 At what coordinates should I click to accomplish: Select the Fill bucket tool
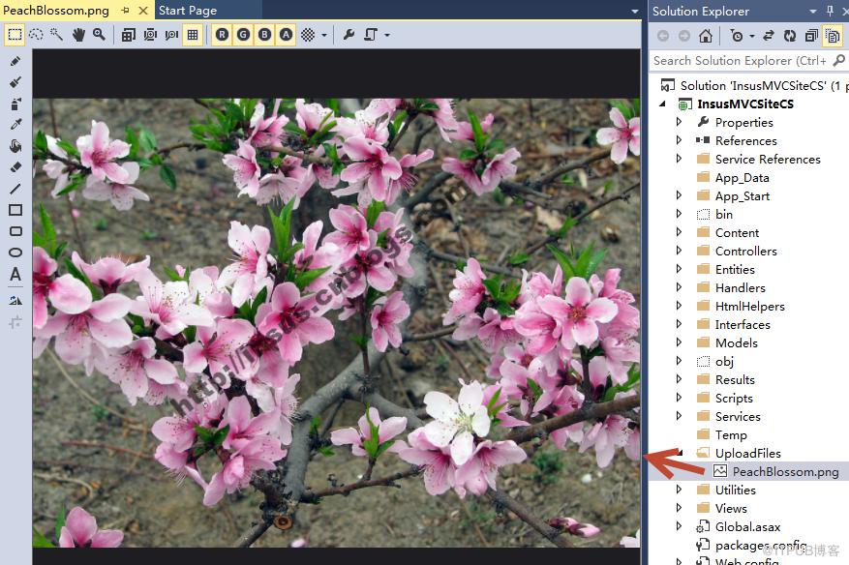[x=15, y=146]
